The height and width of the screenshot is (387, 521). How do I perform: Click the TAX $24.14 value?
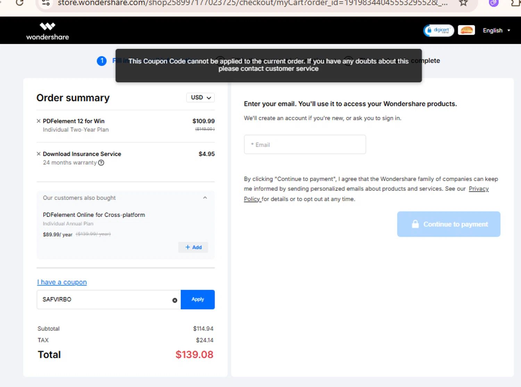(x=205, y=340)
